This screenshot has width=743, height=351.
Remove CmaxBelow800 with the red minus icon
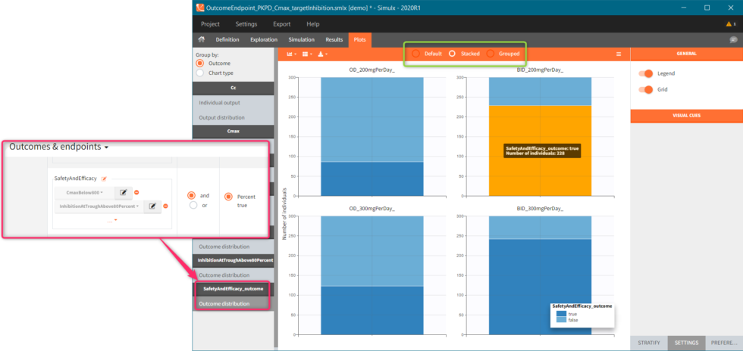137,193
